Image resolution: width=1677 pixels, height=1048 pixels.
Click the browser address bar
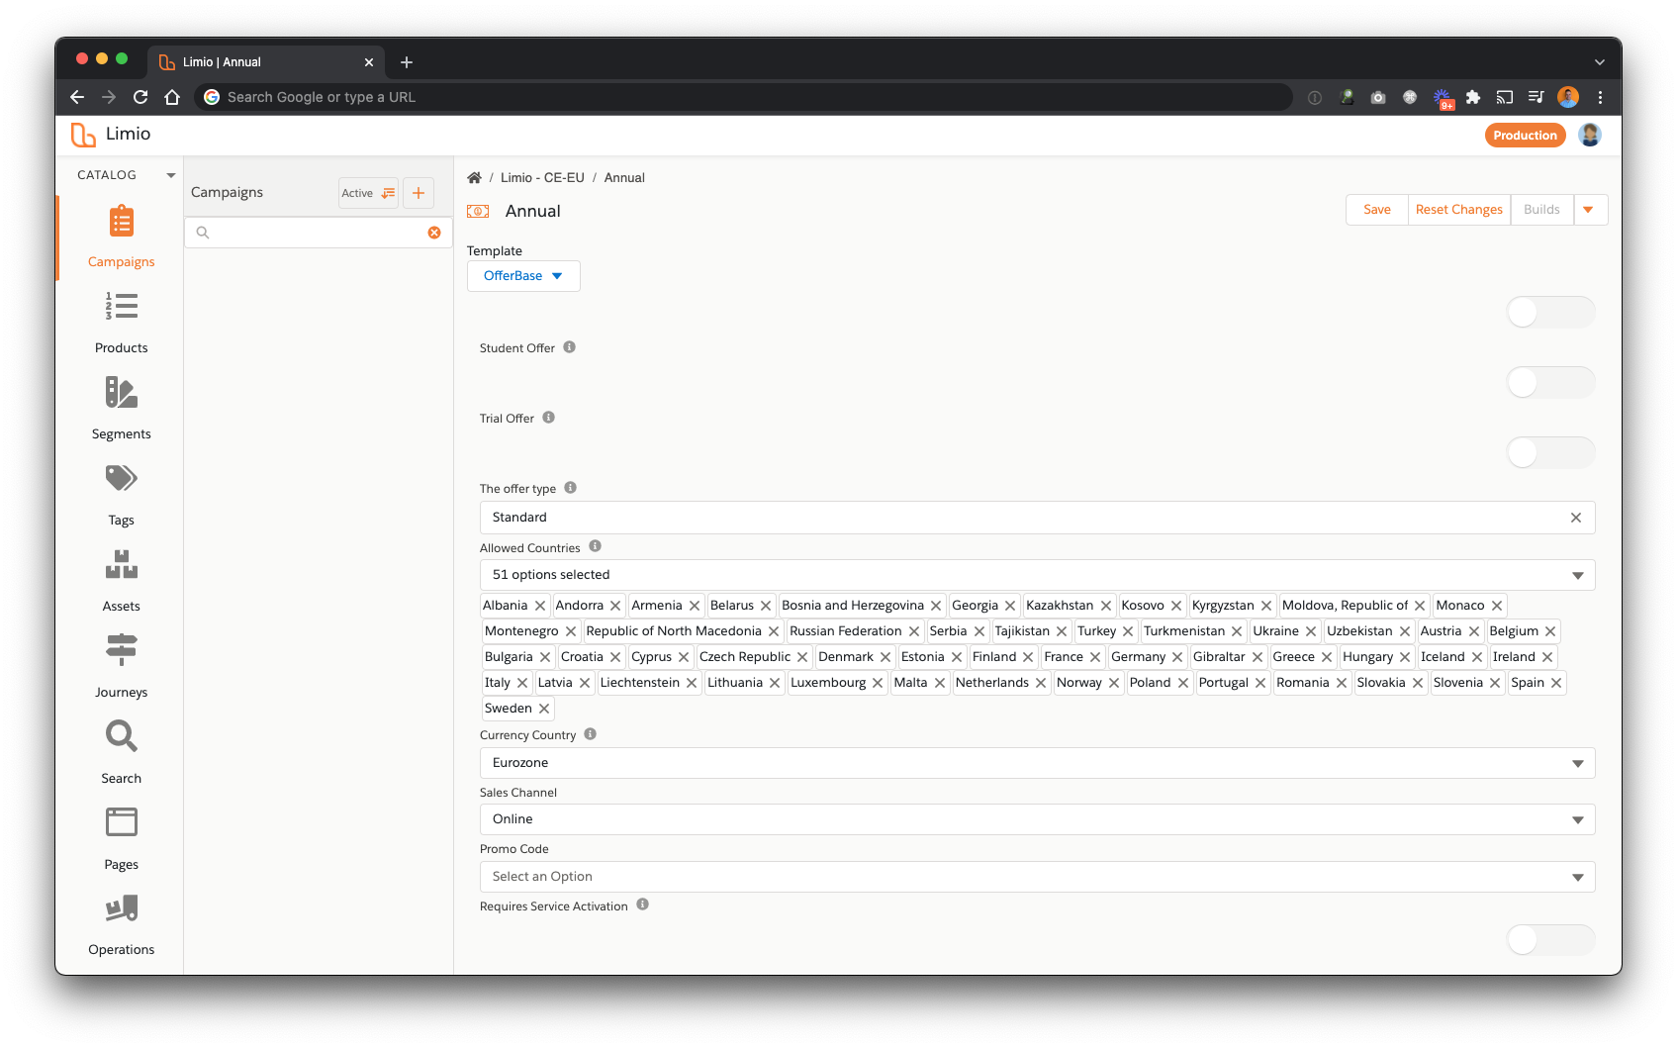point(742,97)
